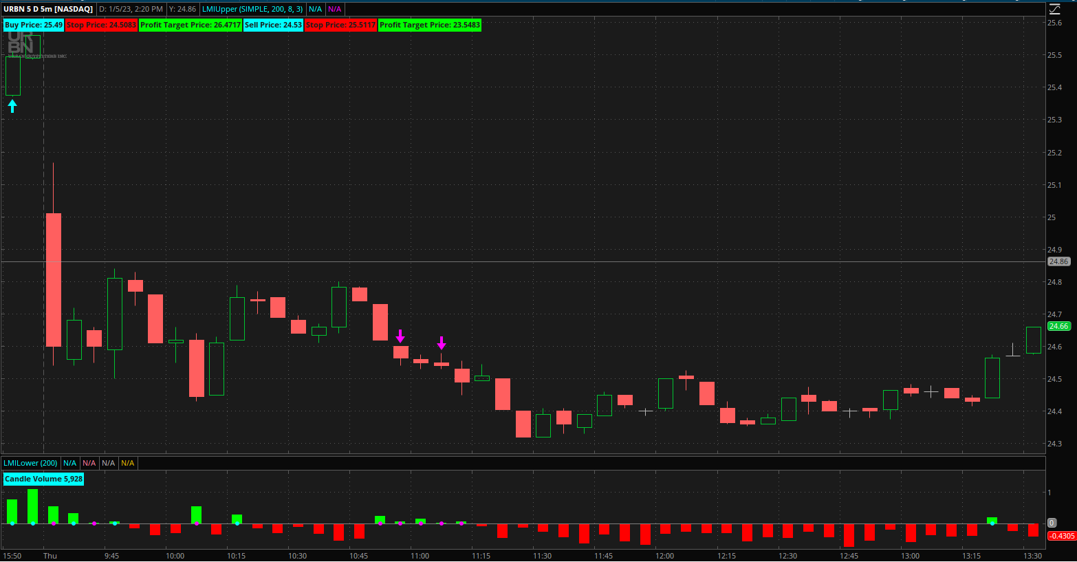
Task: Click the cyan N/A value beside LMIUpper
Action: coord(315,9)
